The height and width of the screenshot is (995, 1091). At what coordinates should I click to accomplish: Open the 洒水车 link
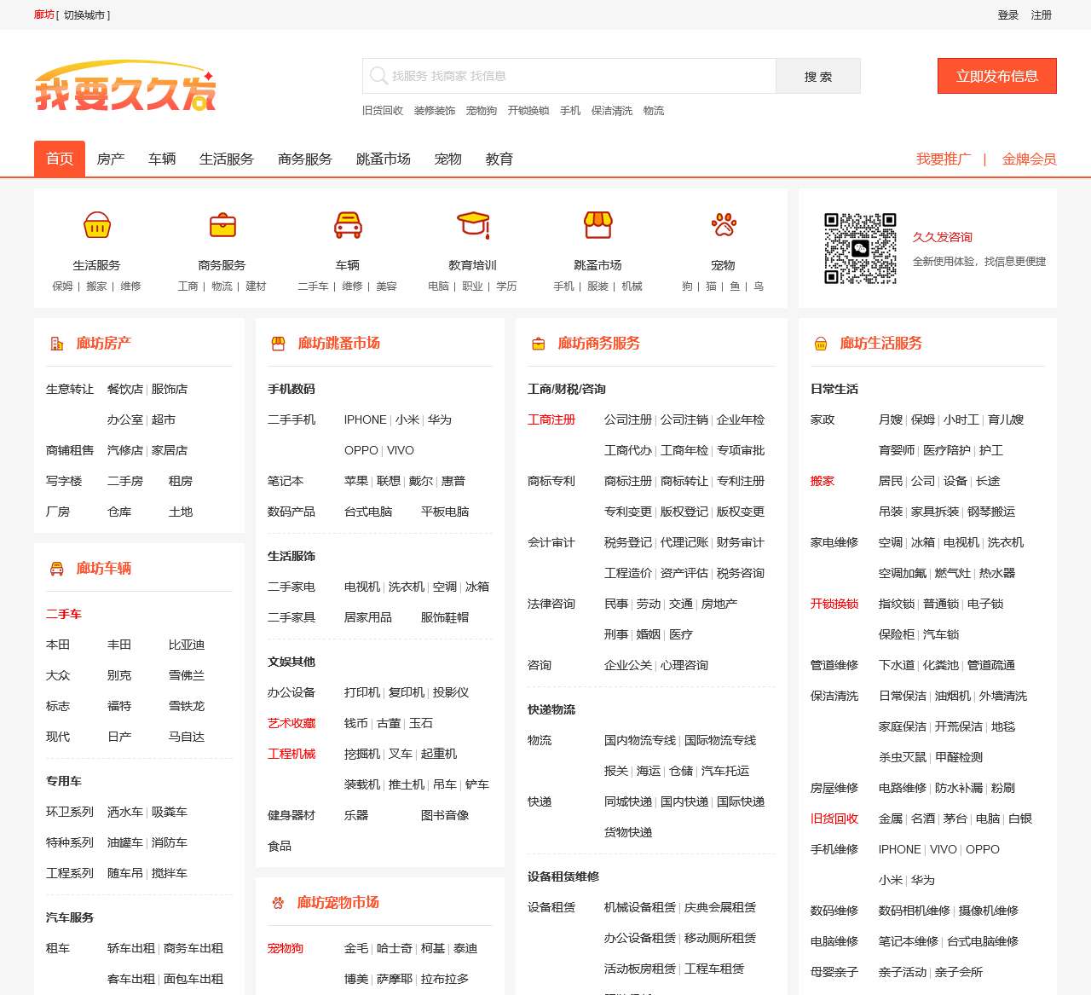point(125,812)
